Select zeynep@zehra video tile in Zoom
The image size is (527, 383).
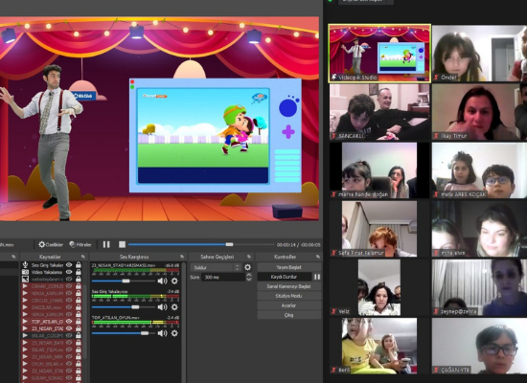click(480, 287)
